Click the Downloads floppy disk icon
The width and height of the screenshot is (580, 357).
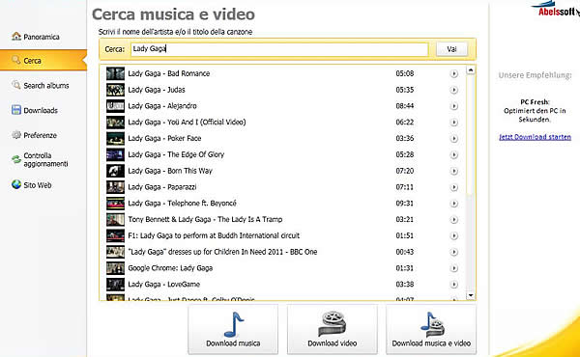[x=16, y=110]
